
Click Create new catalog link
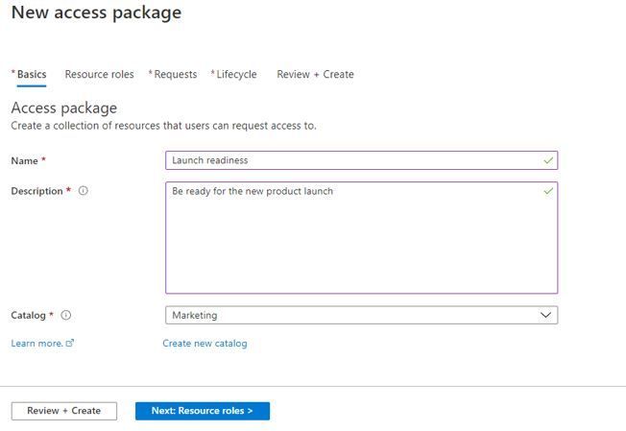point(205,344)
